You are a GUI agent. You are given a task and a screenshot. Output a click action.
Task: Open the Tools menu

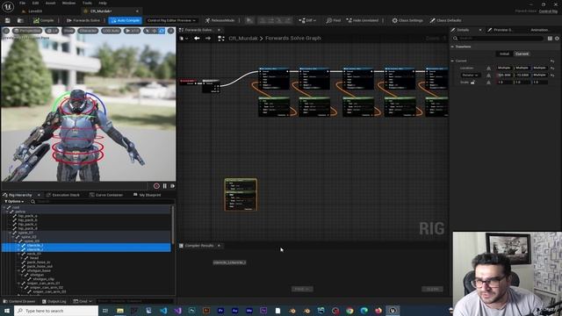click(87, 3)
